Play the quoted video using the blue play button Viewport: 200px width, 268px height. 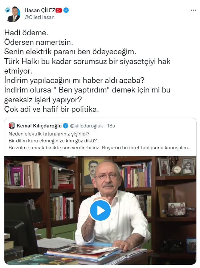coord(100,210)
